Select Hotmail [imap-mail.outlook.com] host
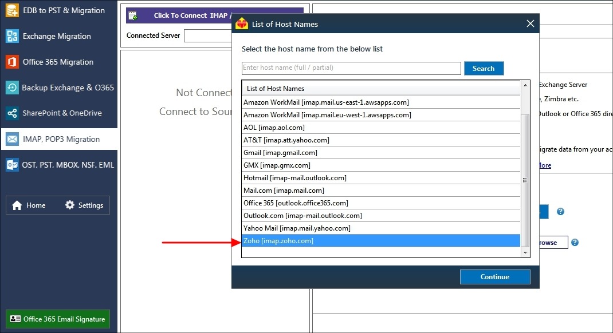Image resolution: width=613 pixels, height=333 pixels. tap(381, 177)
